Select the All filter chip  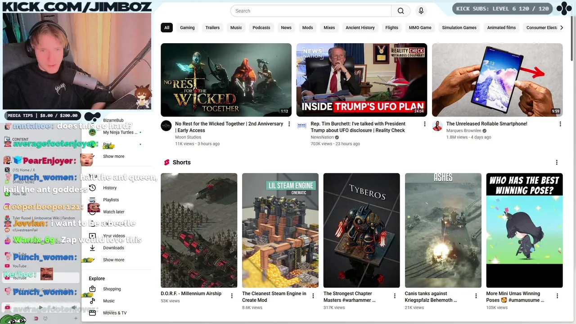tap(166, 27)
